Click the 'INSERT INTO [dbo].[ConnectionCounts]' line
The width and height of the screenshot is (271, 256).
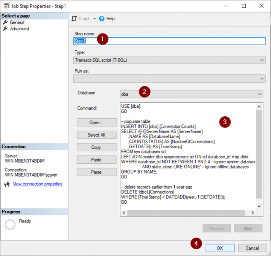point(158,126)
